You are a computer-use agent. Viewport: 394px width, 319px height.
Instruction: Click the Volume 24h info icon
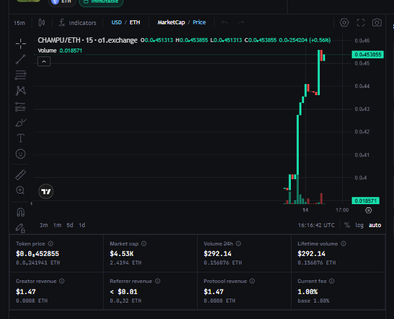[x=238, y=244]
